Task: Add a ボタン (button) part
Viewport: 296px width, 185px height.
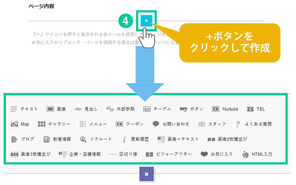Action: [x=192, y=109]
